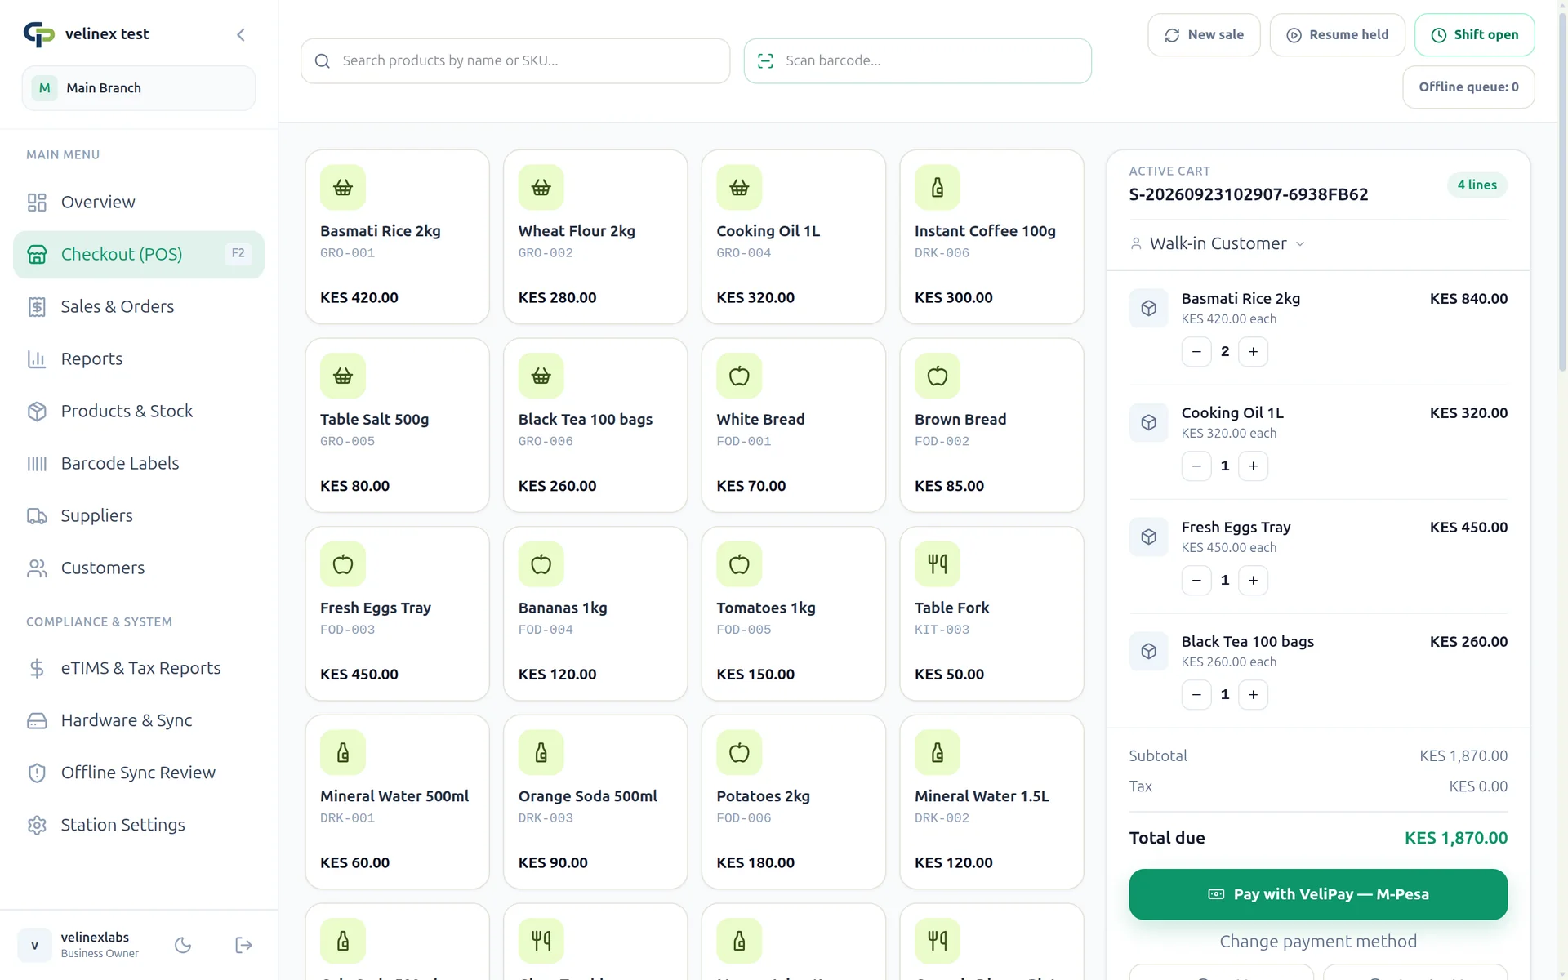Focus the product search field
1568x980 pixels.
[x=515, y=60]
